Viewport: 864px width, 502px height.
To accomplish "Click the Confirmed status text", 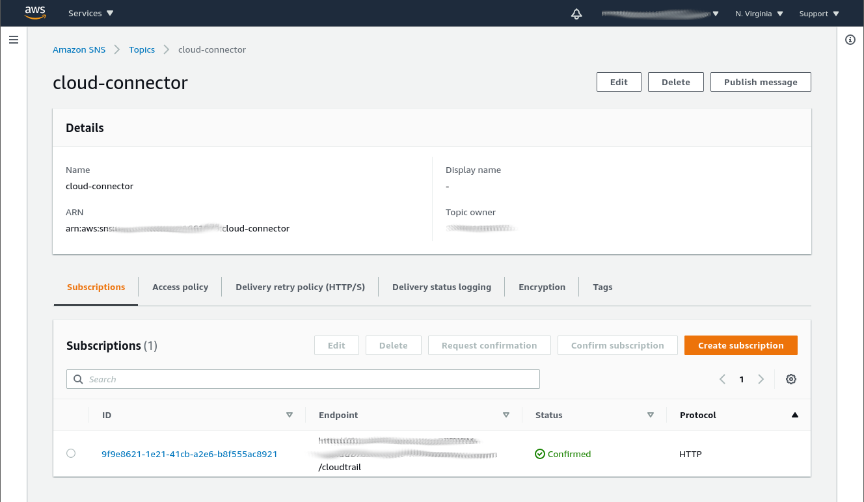I will pyautogui.click(x=569, y=454).
